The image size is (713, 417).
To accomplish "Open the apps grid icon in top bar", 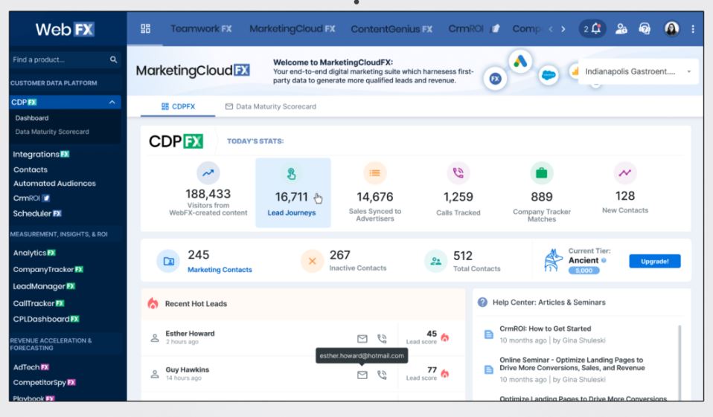I will (x=146, y=28).
